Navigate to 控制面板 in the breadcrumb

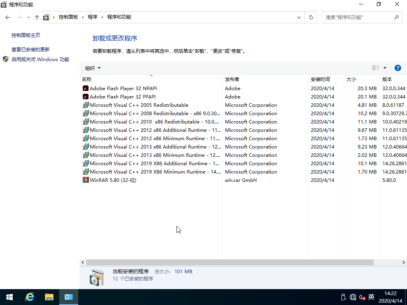point(68,17)
